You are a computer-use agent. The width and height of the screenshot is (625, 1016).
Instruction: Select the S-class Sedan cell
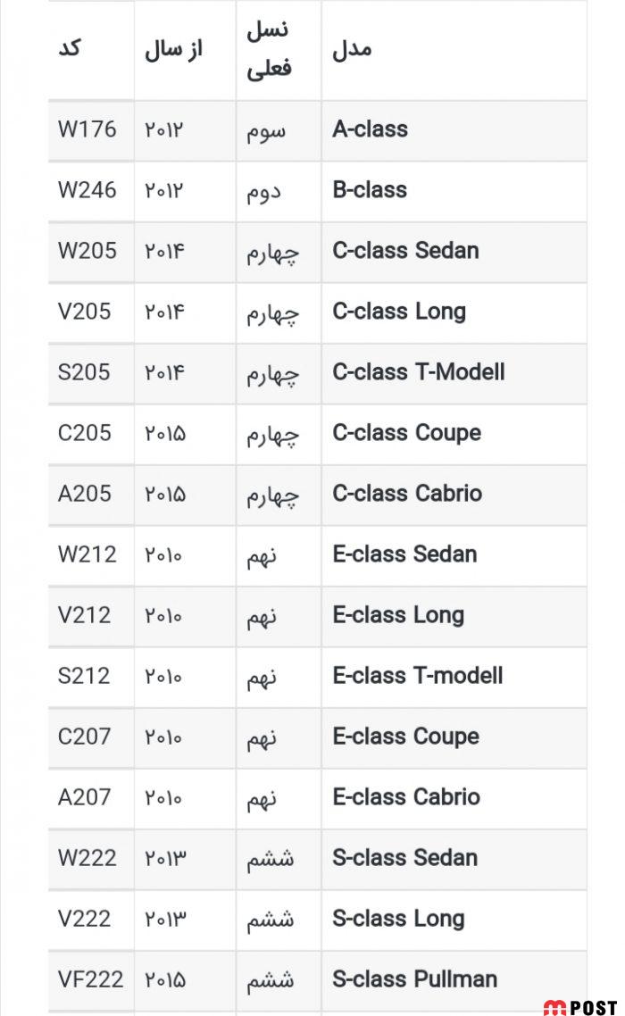pyautogui.click(x=404, y=858)
